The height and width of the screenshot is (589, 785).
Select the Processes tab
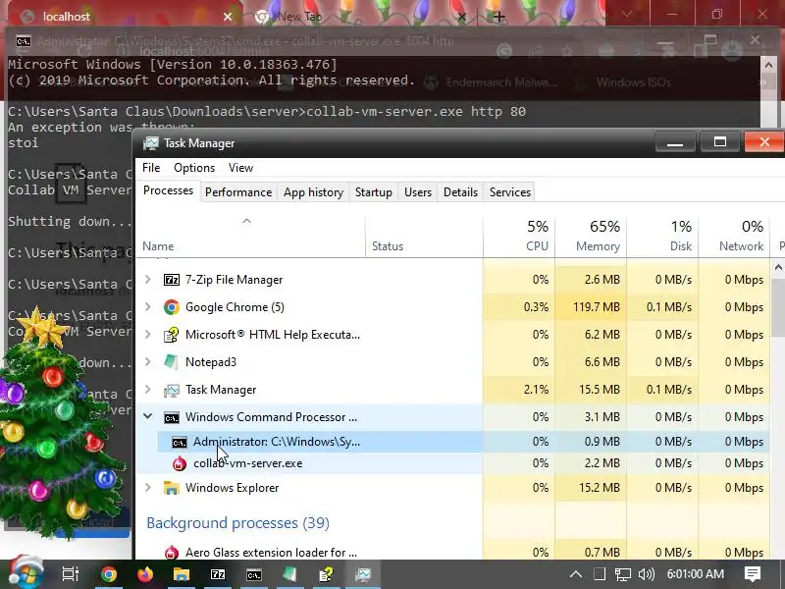[x=168, y=190]
